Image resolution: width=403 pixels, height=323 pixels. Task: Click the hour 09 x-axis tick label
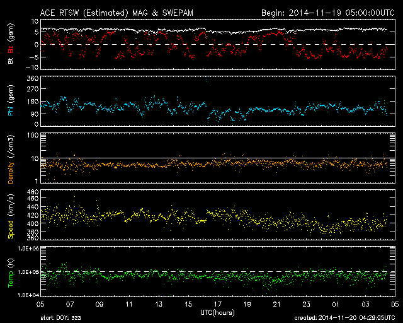coord(99,304)
